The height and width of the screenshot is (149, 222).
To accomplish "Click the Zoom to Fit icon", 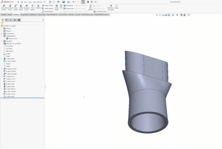I will [x=157, y=15].
